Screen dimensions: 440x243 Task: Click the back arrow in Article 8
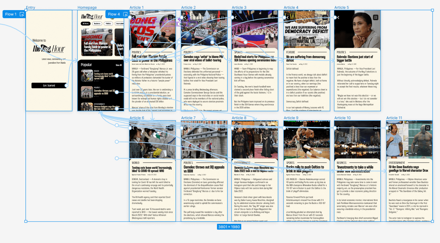pyautogui.click(x=236, y=128)
